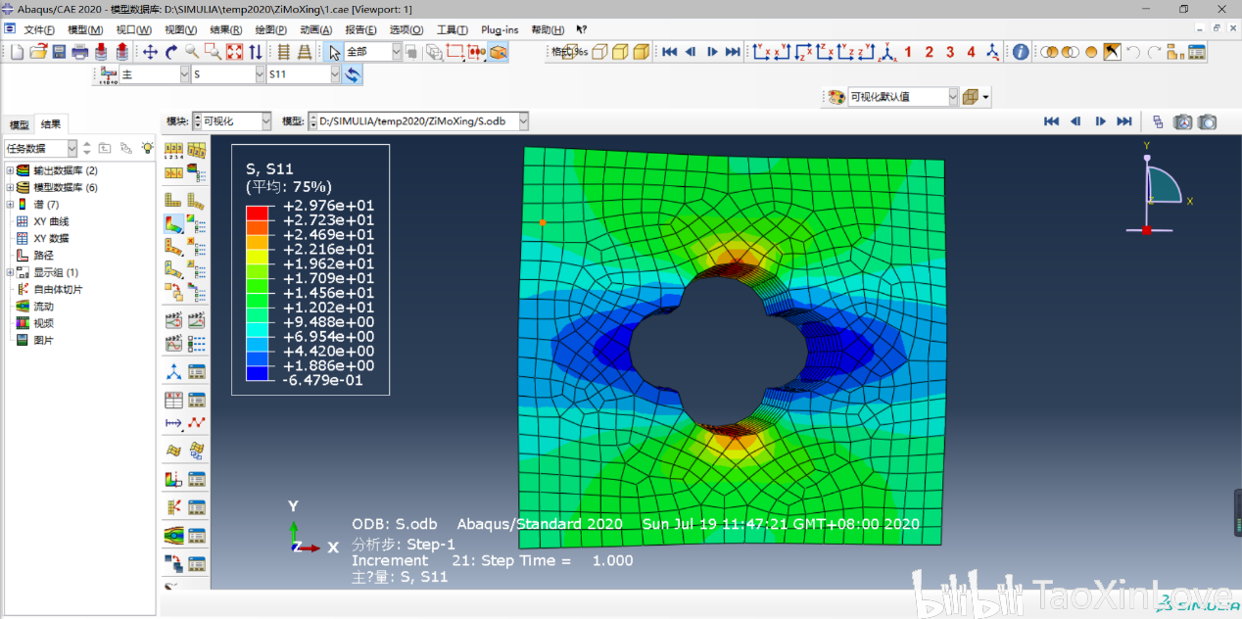Click the 路径 item in results tree
The image size is (1242, 619).
click(x=43, y=255)
